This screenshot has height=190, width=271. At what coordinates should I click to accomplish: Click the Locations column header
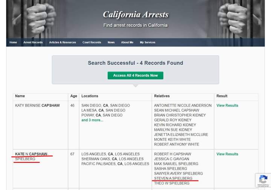pyautogui.click(x=90, y=96)
